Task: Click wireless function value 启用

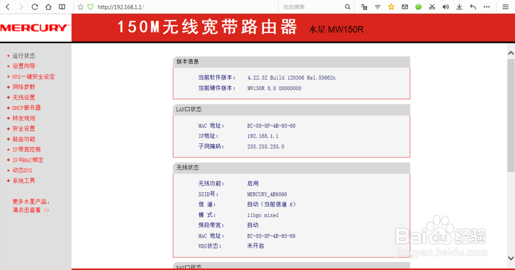Action: coord(253,183)
